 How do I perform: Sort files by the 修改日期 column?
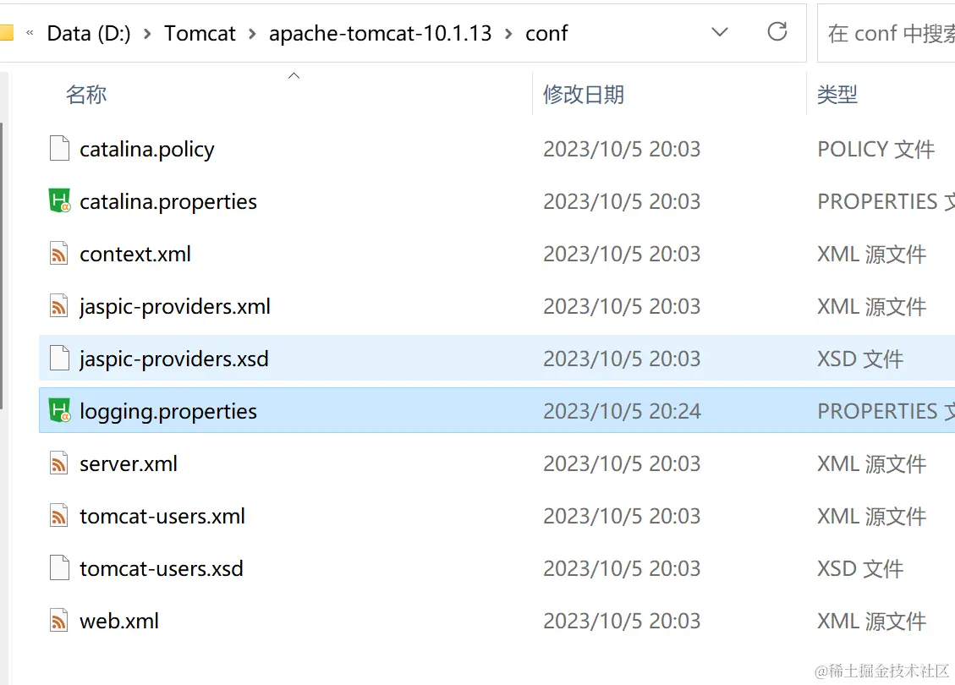coord(584,95)
